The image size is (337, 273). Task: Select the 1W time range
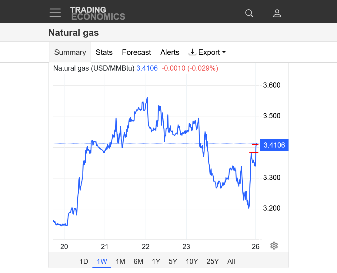click(x=102, y=261)
